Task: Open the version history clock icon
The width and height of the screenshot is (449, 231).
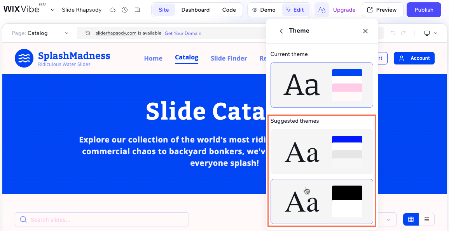Action: [124, 10]
